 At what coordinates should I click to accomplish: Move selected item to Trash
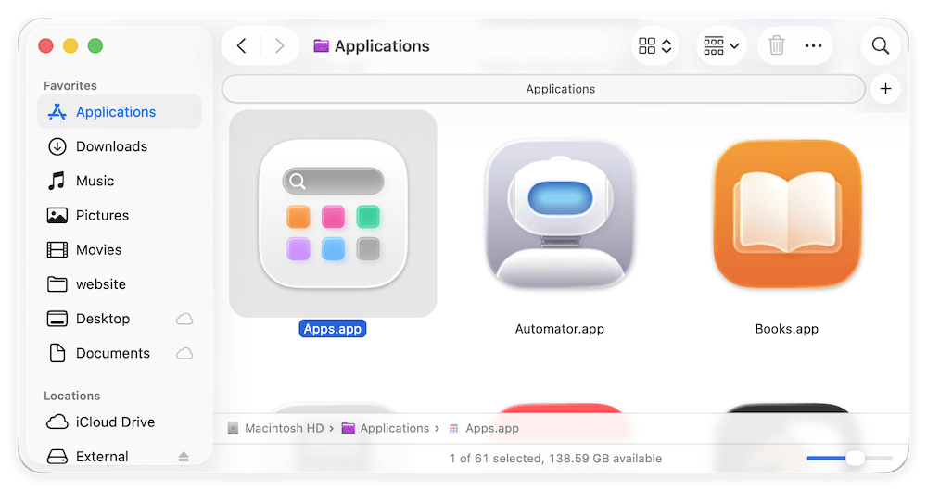click(x=776, y=45)
